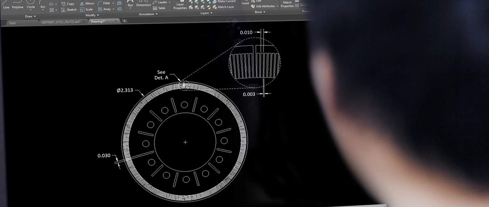This screenshot has width=489, height=207.
Task: Click the center cross mark of the disc
Action: 185,142
